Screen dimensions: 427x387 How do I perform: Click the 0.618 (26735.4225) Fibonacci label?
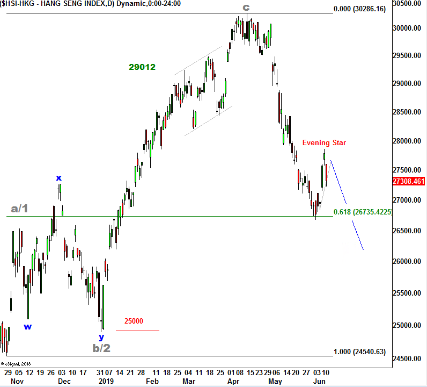point(363,212)
